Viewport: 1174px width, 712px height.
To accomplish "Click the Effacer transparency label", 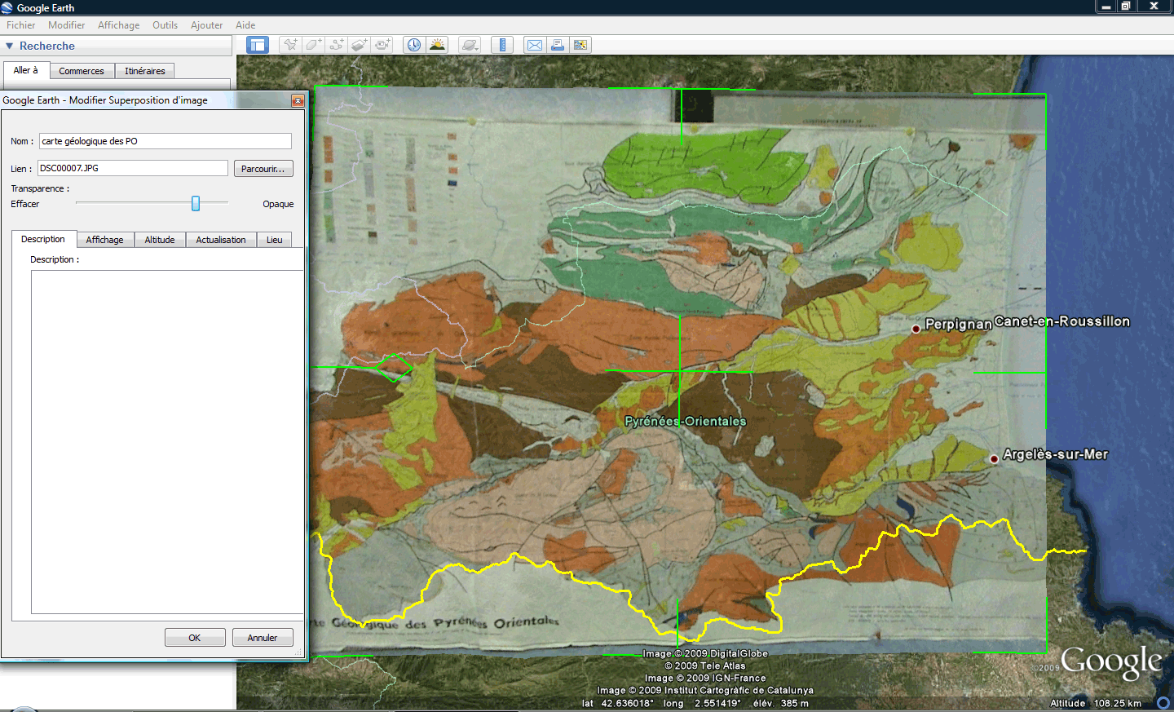I will click(x=25, y=204).
